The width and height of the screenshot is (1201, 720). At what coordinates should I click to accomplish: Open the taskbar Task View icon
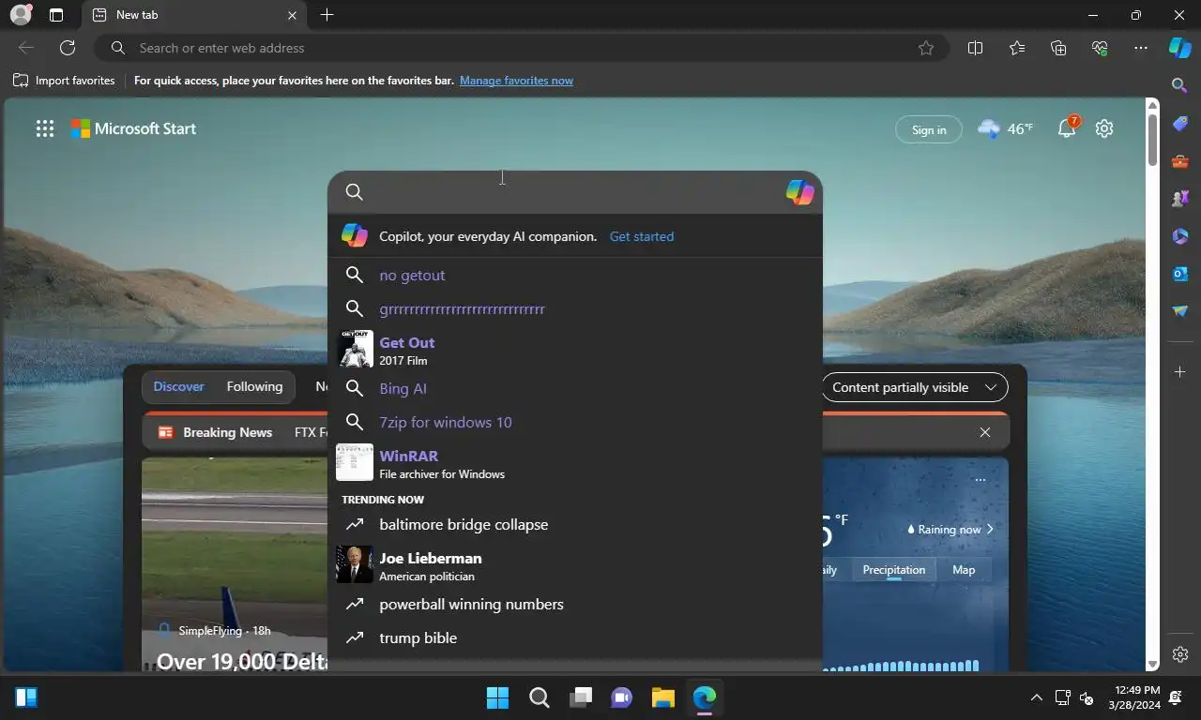point(581,697)
